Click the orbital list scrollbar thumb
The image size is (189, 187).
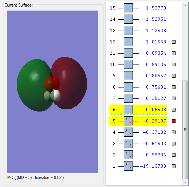(x=185, y=130)
